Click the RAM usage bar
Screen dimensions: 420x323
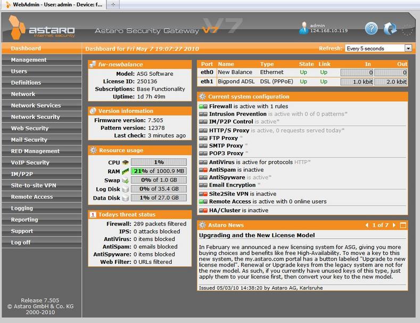[x=159, y=171]
